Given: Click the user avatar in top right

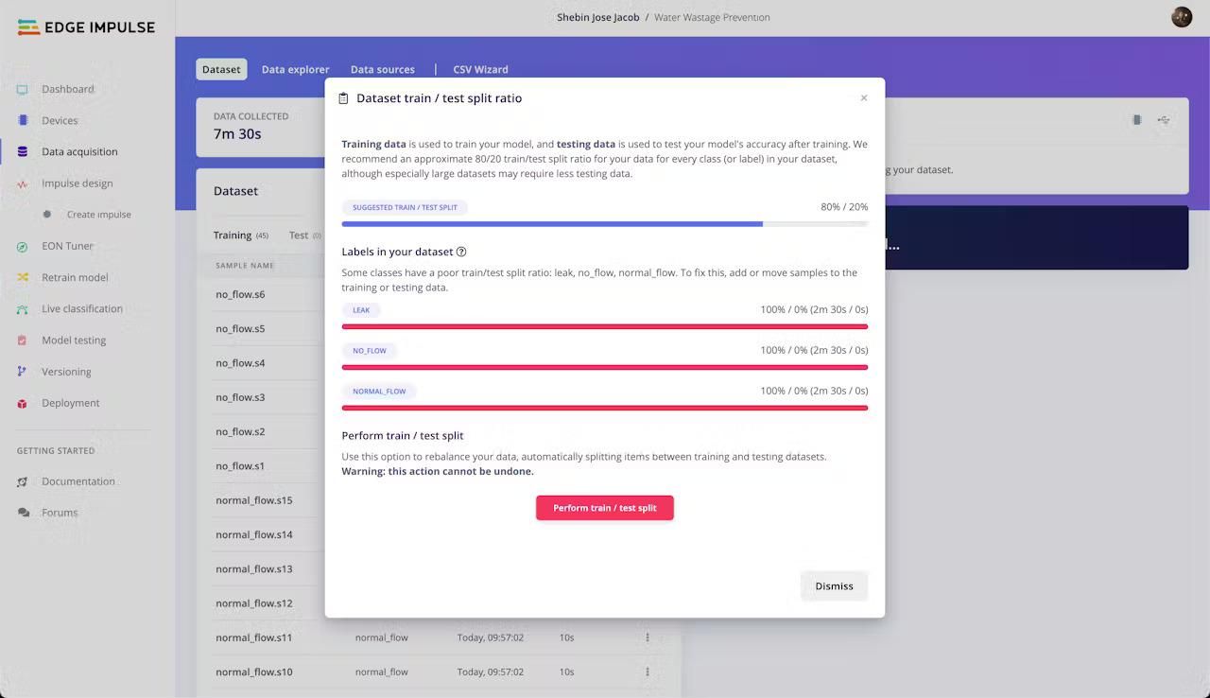Looking at the screenshot, I should [x=1182, y=17].
